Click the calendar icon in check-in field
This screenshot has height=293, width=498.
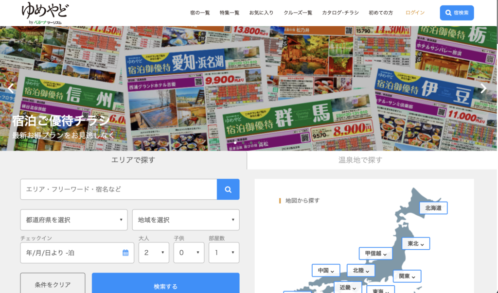pos(125,253)
